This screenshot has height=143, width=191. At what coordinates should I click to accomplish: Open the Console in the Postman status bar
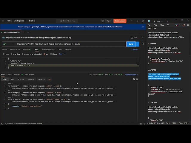[x=9, y=123]
